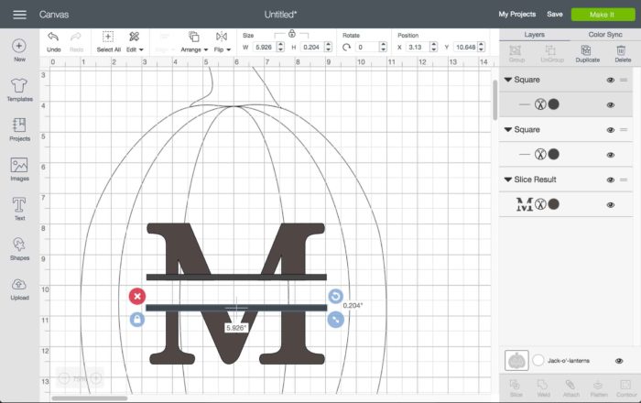Click the Y position input field
The height and width of the screenshot is (403, 641).
click(465, 47)
